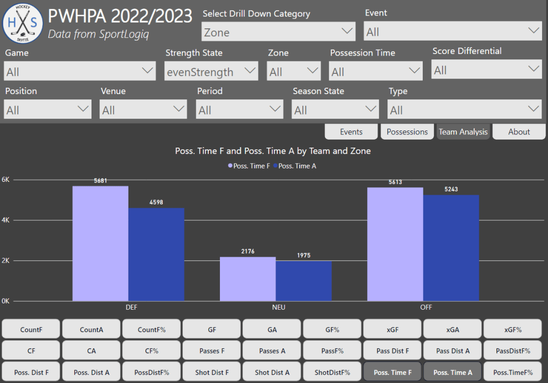Viewport: 548px width, 383px height.
Task: Switch to the Events tab
Action: click(351, 132)
